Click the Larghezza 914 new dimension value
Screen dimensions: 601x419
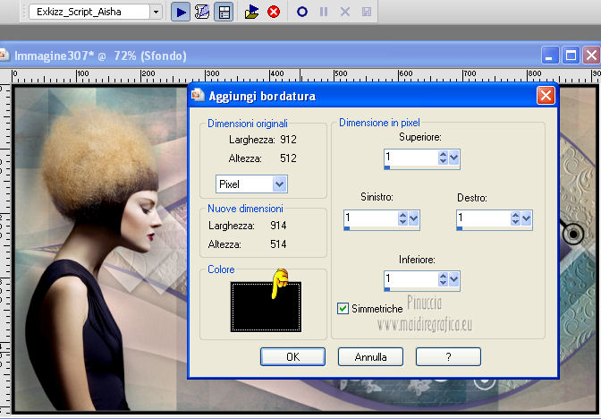[278, 226]
